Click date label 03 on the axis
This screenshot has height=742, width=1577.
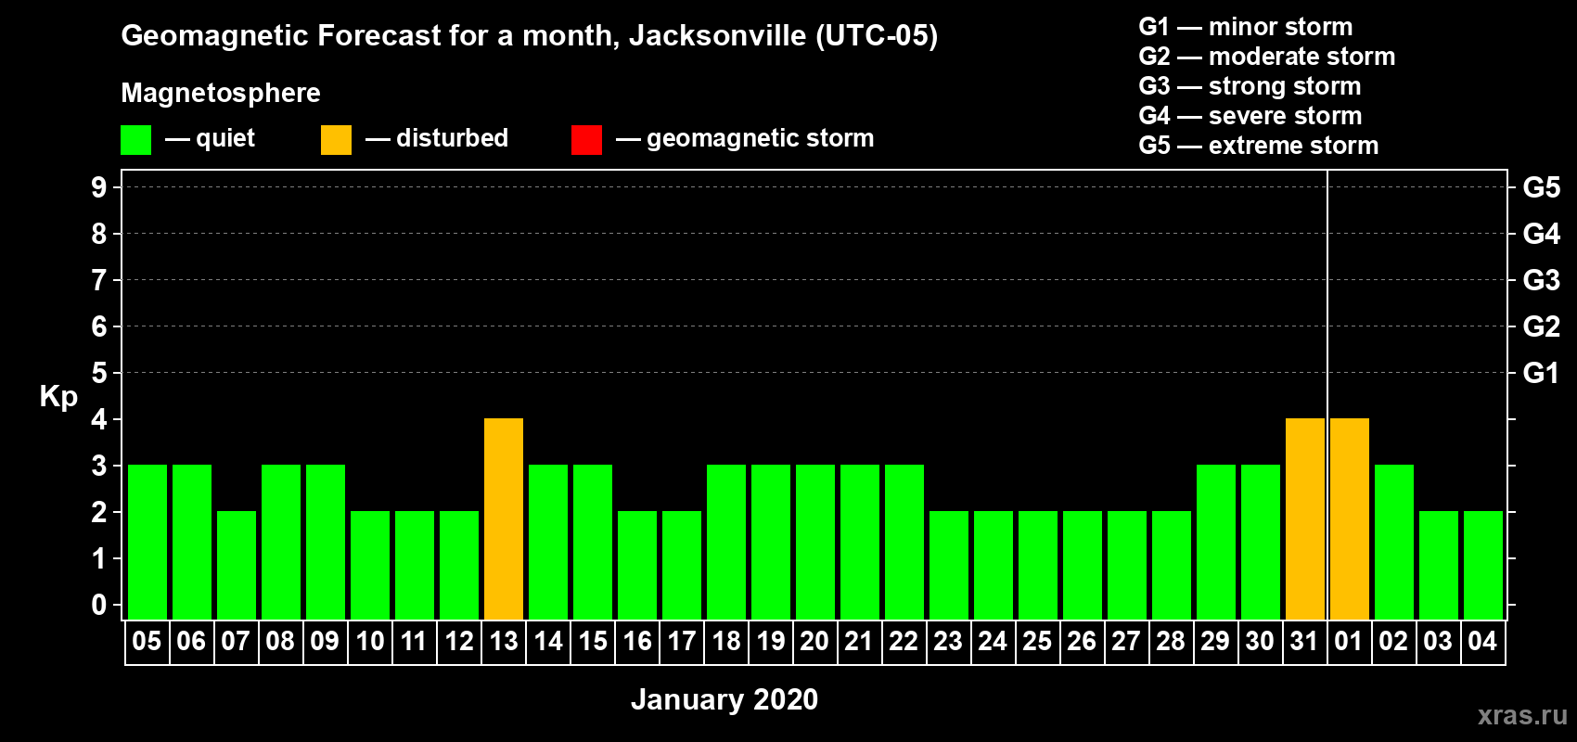tap(1438, 641)
